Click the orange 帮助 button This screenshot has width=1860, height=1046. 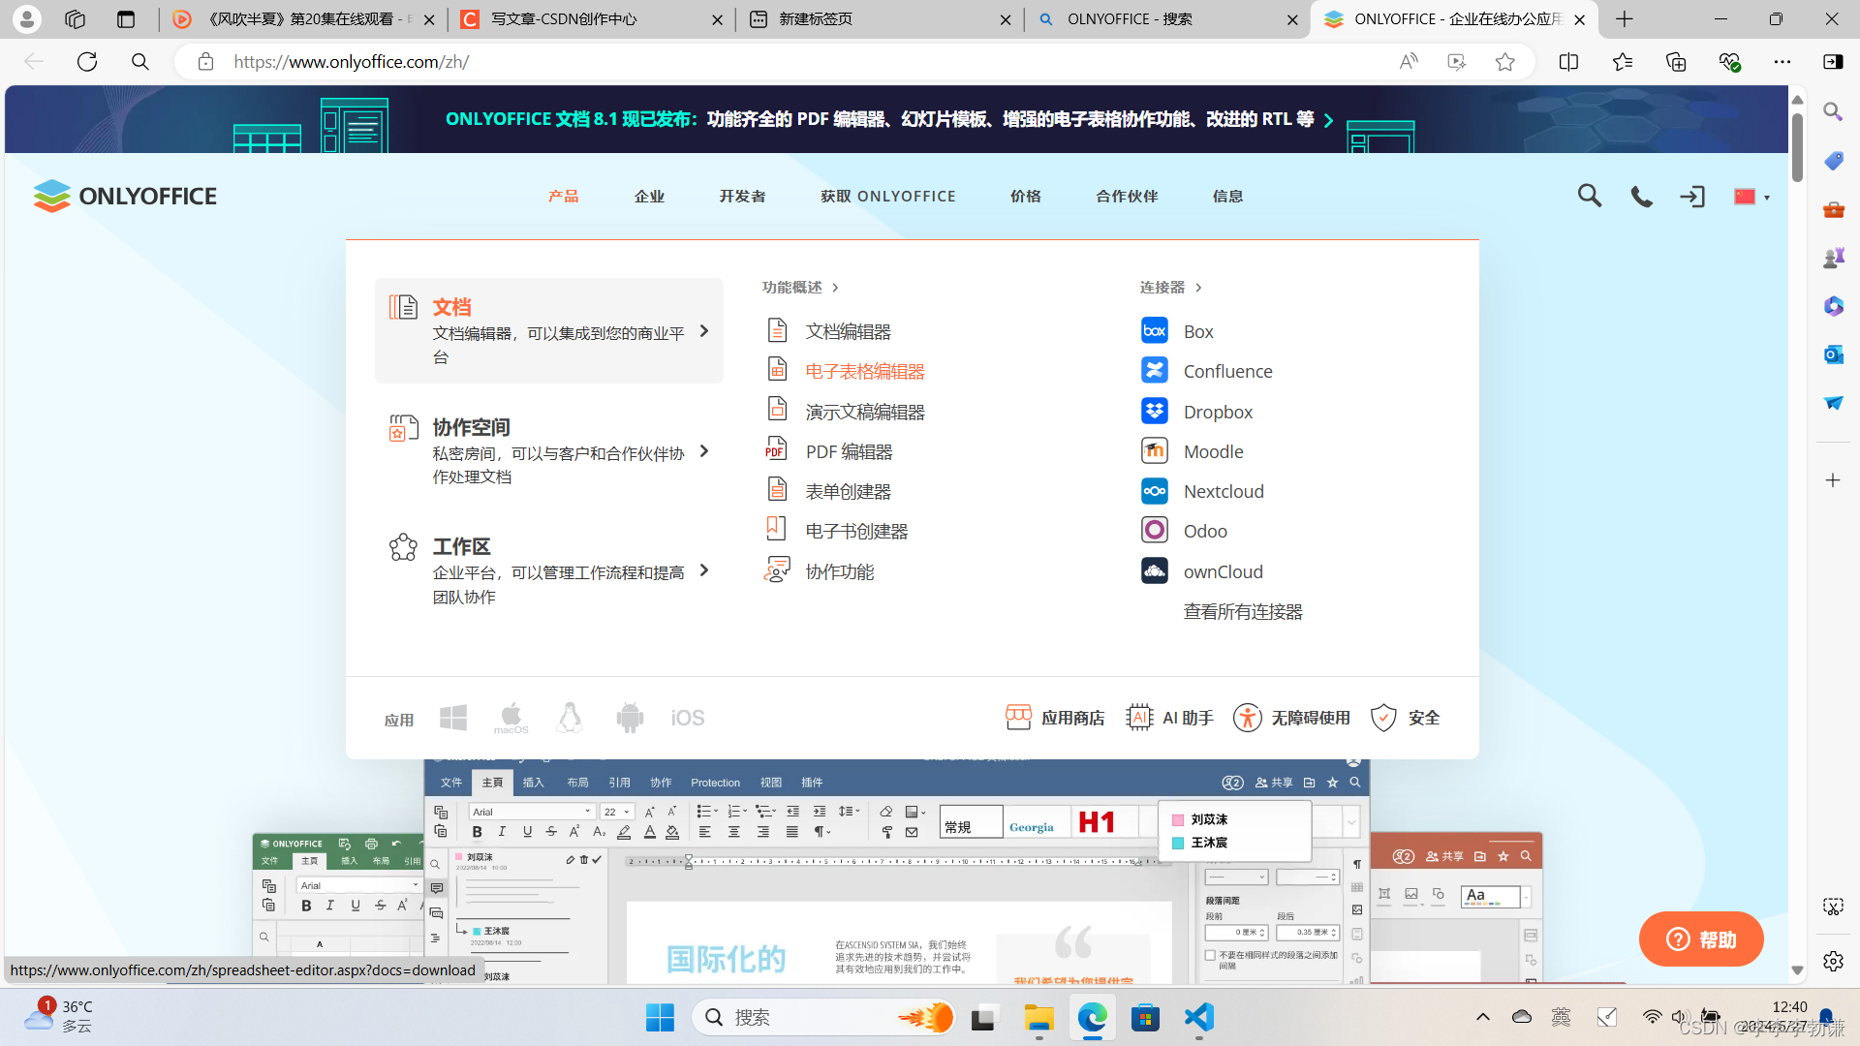1700,938
